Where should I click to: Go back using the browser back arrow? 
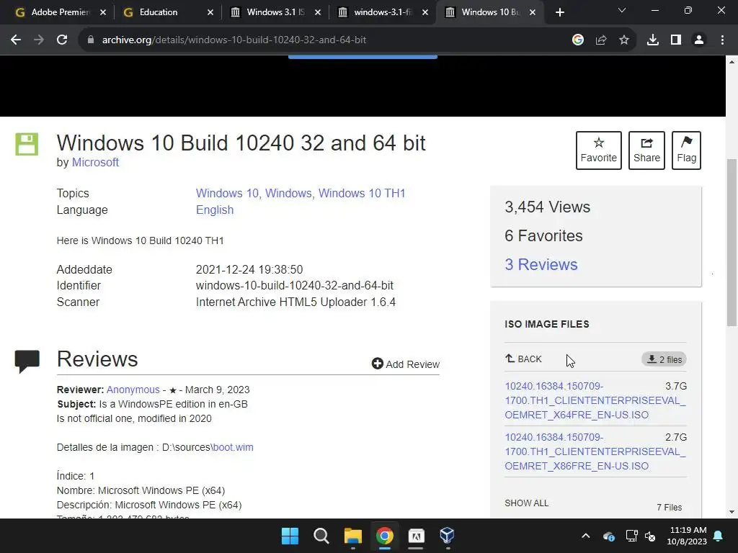pos(16,40)
